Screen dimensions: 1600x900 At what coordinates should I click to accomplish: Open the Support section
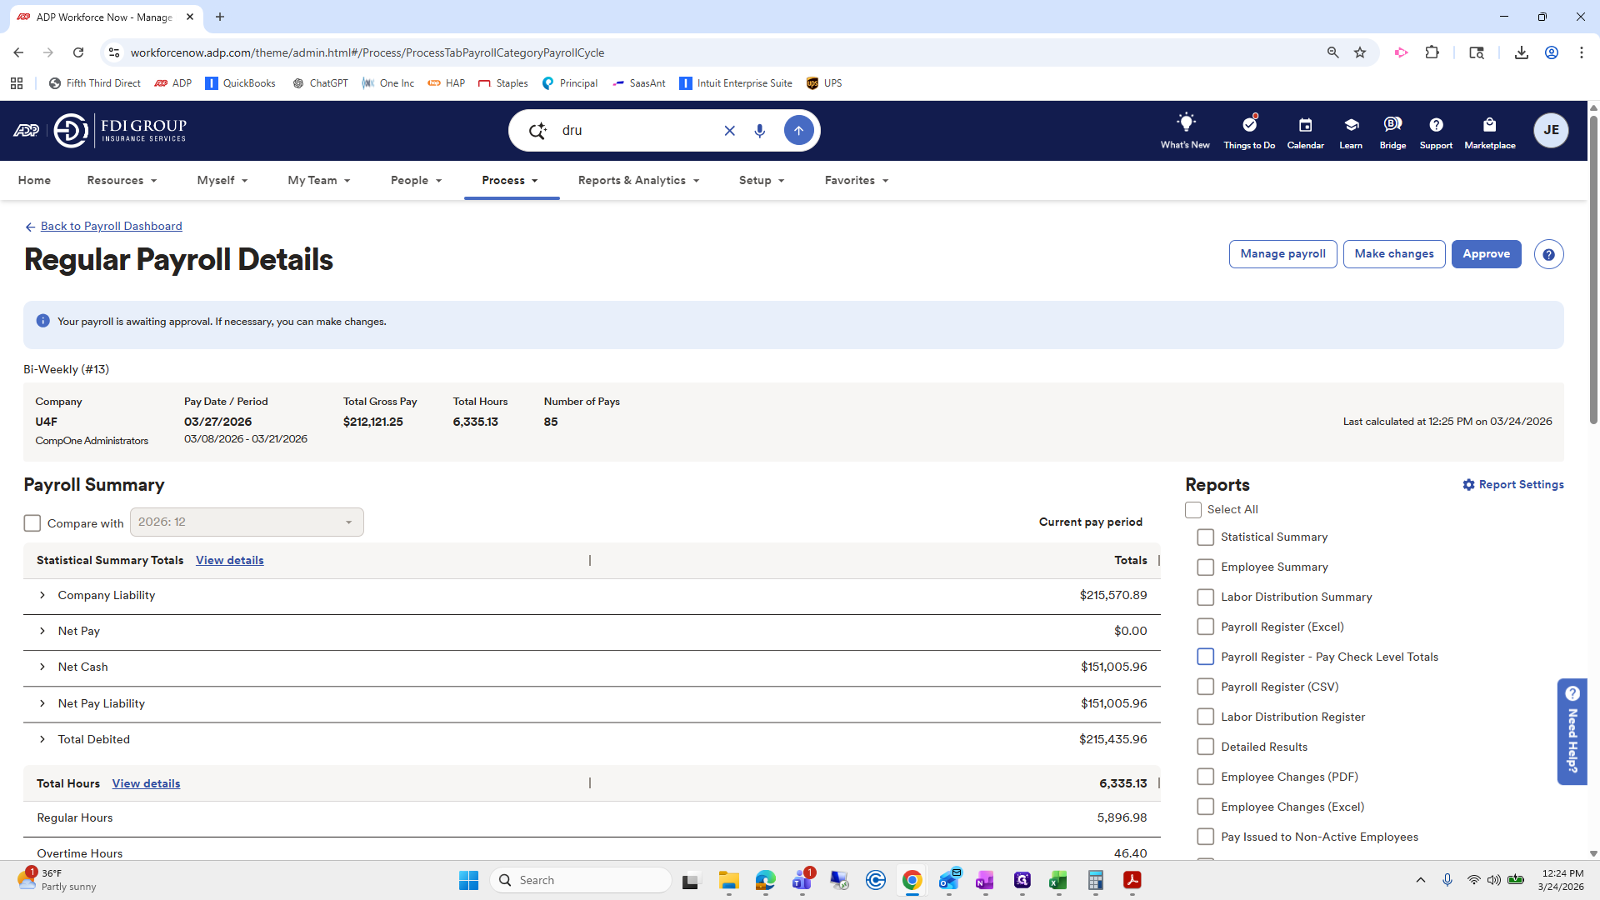(1435, 130)
